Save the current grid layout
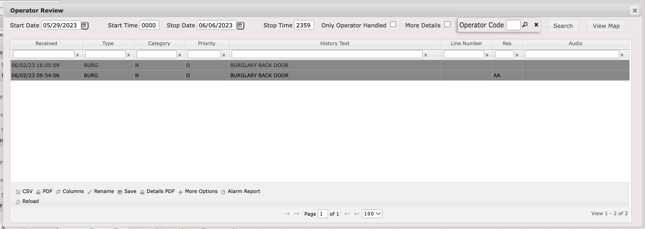Viewport: 645px width, 229px height. point(127,191)
